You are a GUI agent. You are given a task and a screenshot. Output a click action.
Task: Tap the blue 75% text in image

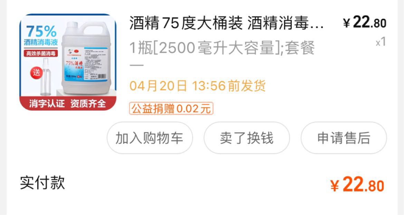tap(41, 31)
